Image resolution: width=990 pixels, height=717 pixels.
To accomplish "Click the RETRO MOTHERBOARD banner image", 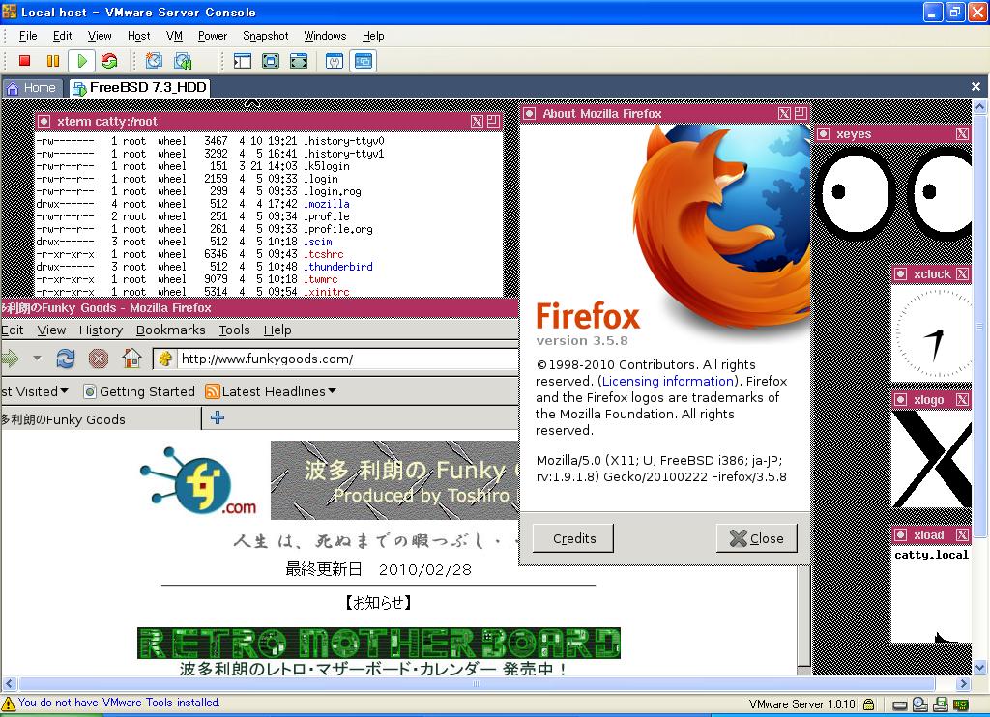I will [379, 643].
